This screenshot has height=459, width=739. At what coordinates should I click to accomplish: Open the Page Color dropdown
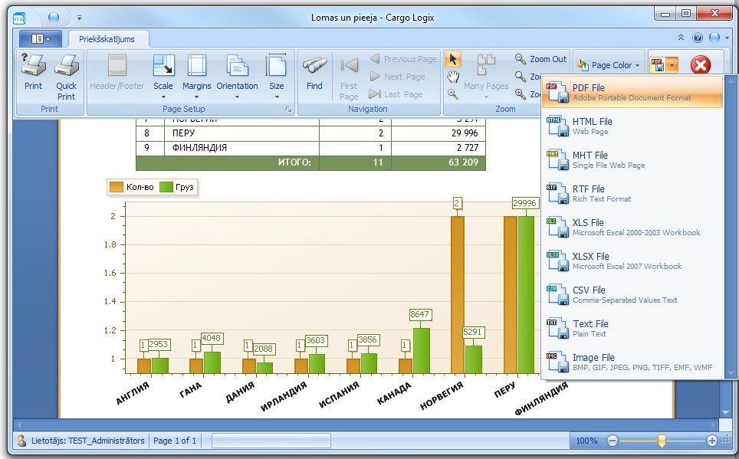coord(607,65)
